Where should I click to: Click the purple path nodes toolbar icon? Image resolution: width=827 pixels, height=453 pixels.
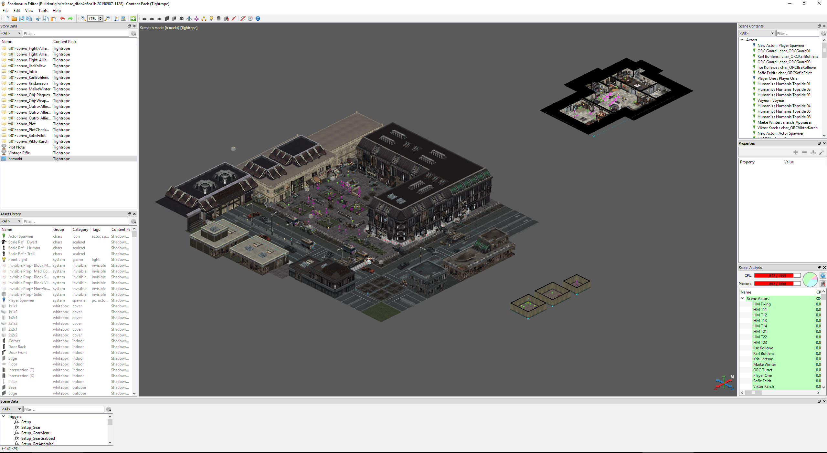click(x=196, y=19)
